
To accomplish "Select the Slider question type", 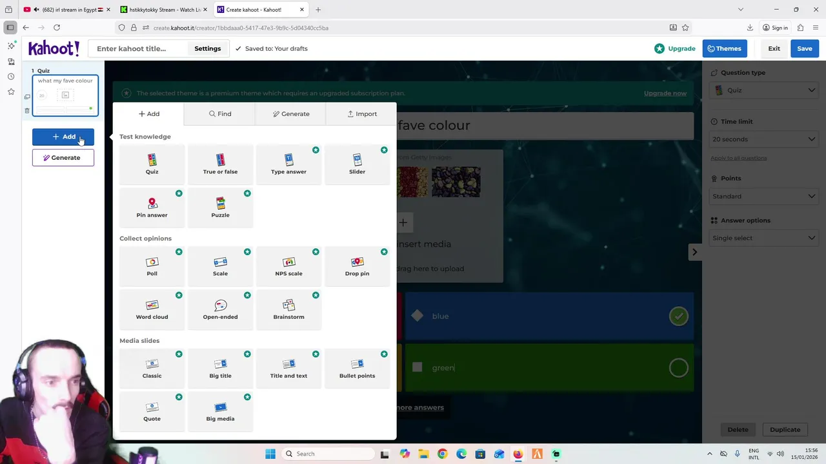I will (357, 164).
